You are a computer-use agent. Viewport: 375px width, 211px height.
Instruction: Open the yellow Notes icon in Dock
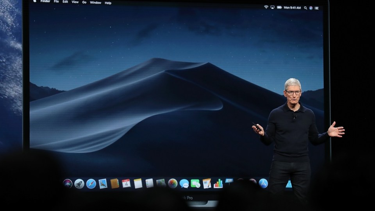click(138, 184)
